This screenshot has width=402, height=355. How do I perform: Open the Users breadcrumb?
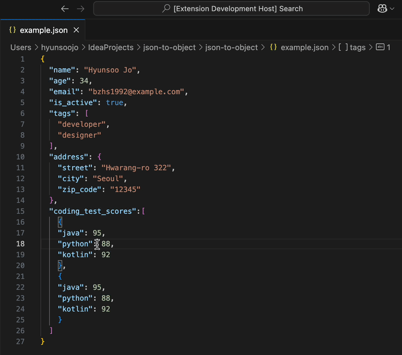21,48
